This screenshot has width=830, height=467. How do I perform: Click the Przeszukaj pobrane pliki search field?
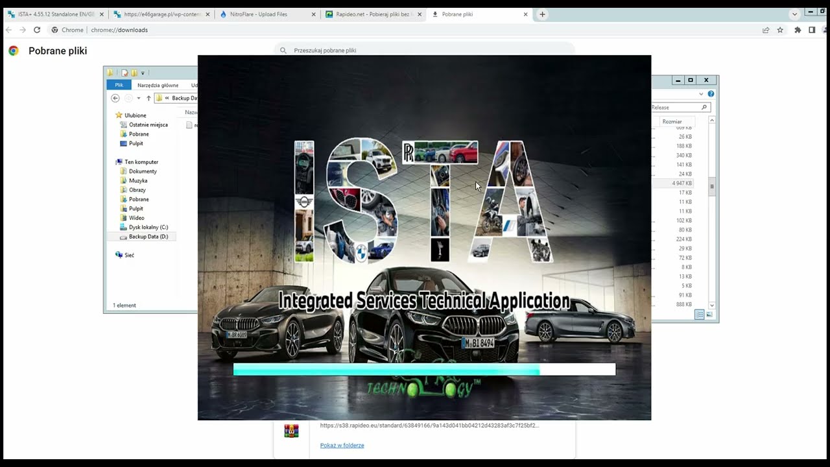point(425,50)
